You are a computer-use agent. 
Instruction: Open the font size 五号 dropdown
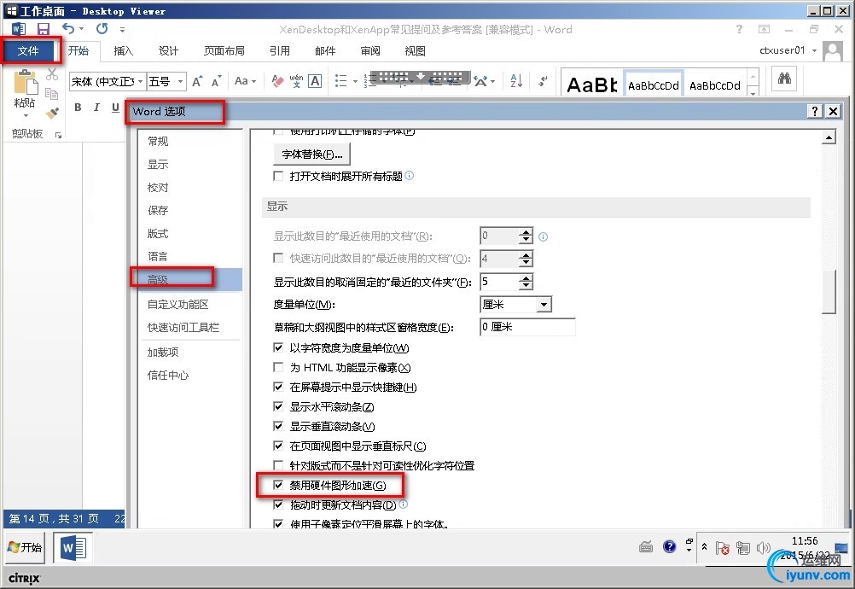click(x=181, y=81)
